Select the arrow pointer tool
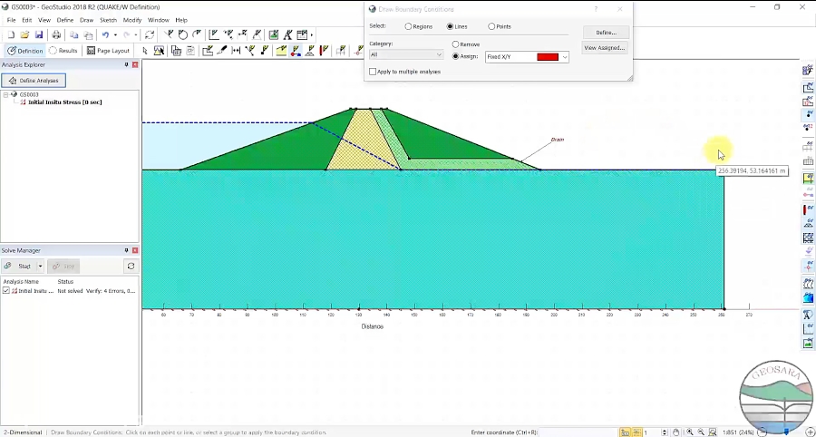The height and width of the screenshot is (437, 816). pos(145,51)
